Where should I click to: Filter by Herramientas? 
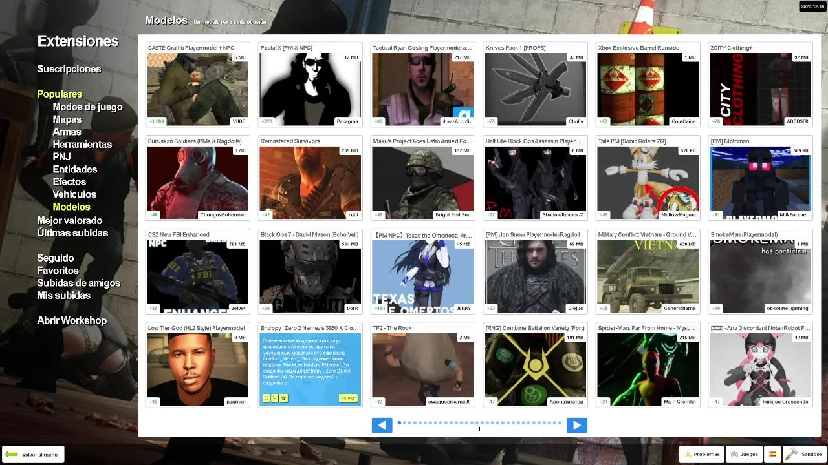pos(82,145)
